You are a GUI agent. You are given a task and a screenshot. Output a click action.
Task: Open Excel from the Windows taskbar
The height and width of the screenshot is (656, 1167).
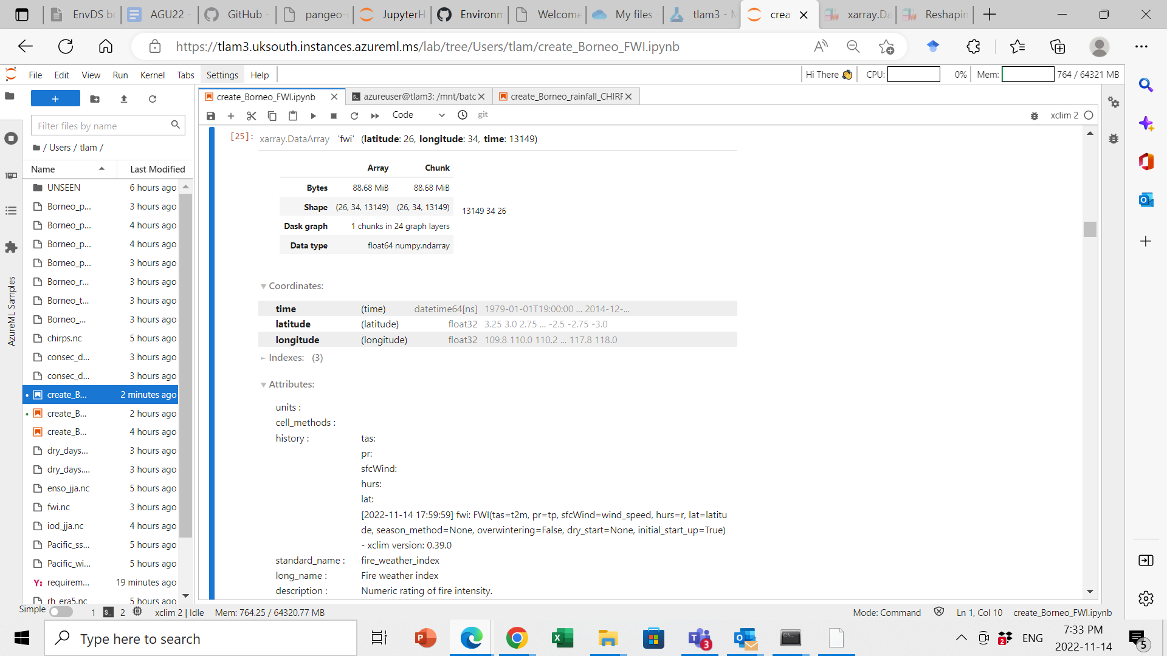pyautogui.click(x=562, y=638)
